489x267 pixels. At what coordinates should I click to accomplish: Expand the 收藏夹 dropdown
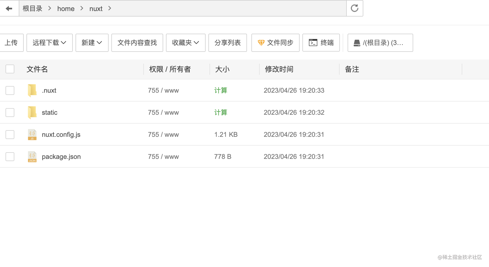point(186,43)
